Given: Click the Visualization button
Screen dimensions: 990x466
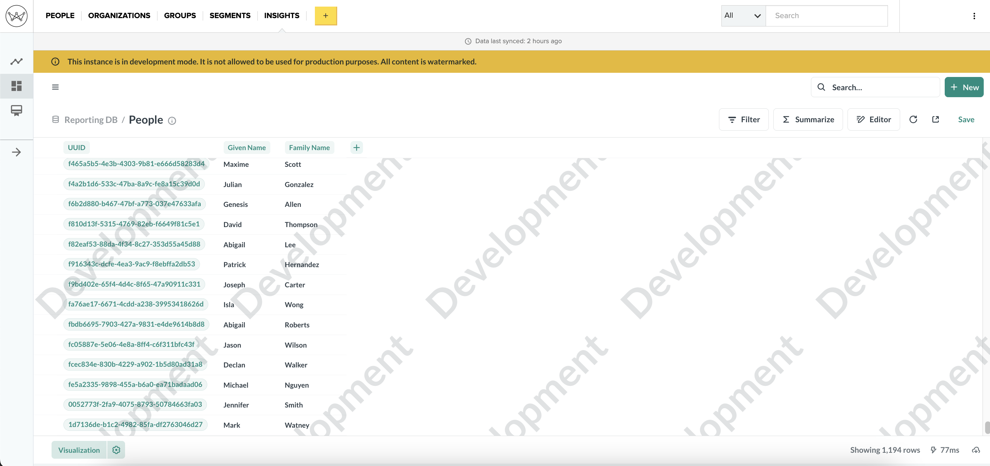Looking at the screenshot, I should click(x=79, y=450).
